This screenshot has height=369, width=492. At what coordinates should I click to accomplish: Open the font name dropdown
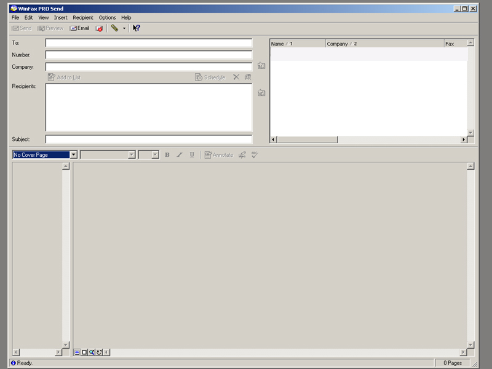coord(132,155)
